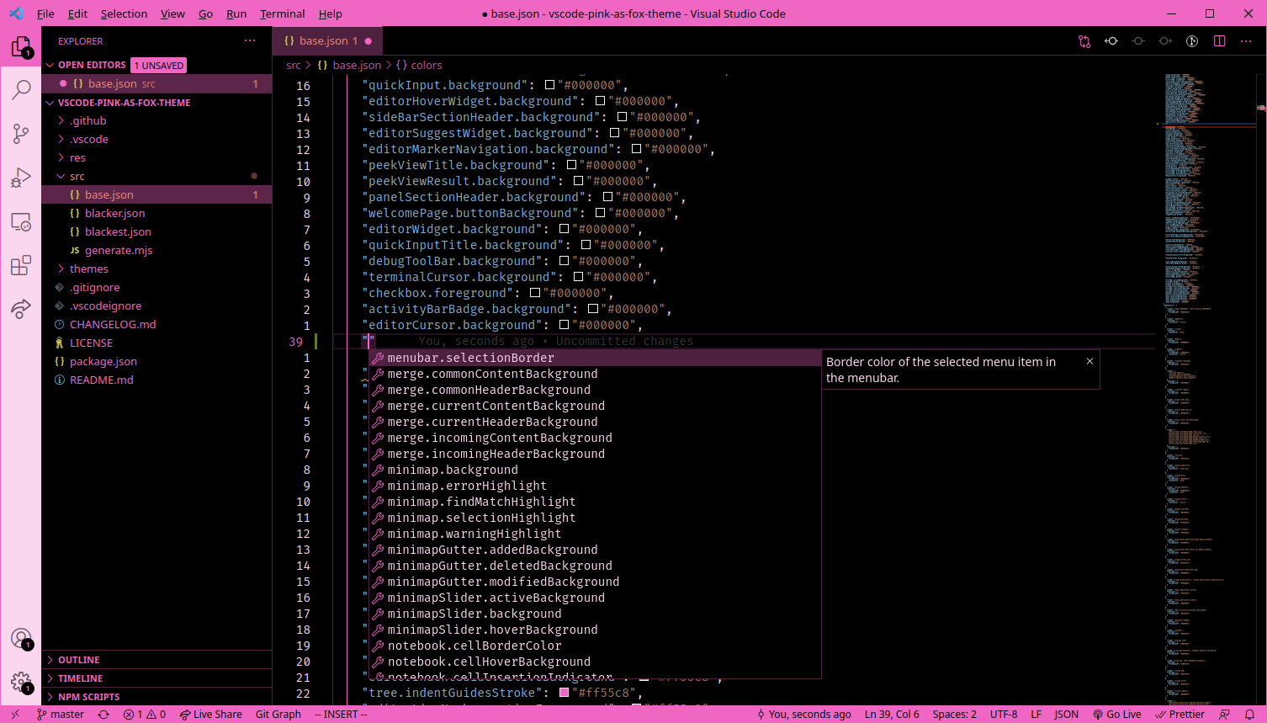
Task: Select the base.json editor tab
Action: tap(323, 41)
